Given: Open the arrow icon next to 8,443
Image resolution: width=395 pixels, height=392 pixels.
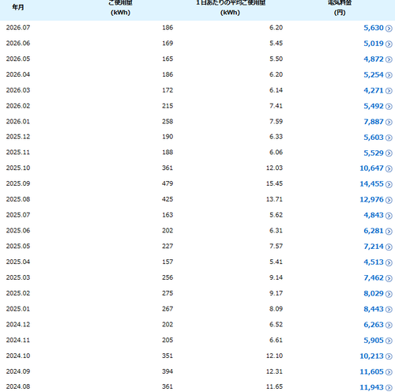Looking at the screenshot, I should point(389,309).
